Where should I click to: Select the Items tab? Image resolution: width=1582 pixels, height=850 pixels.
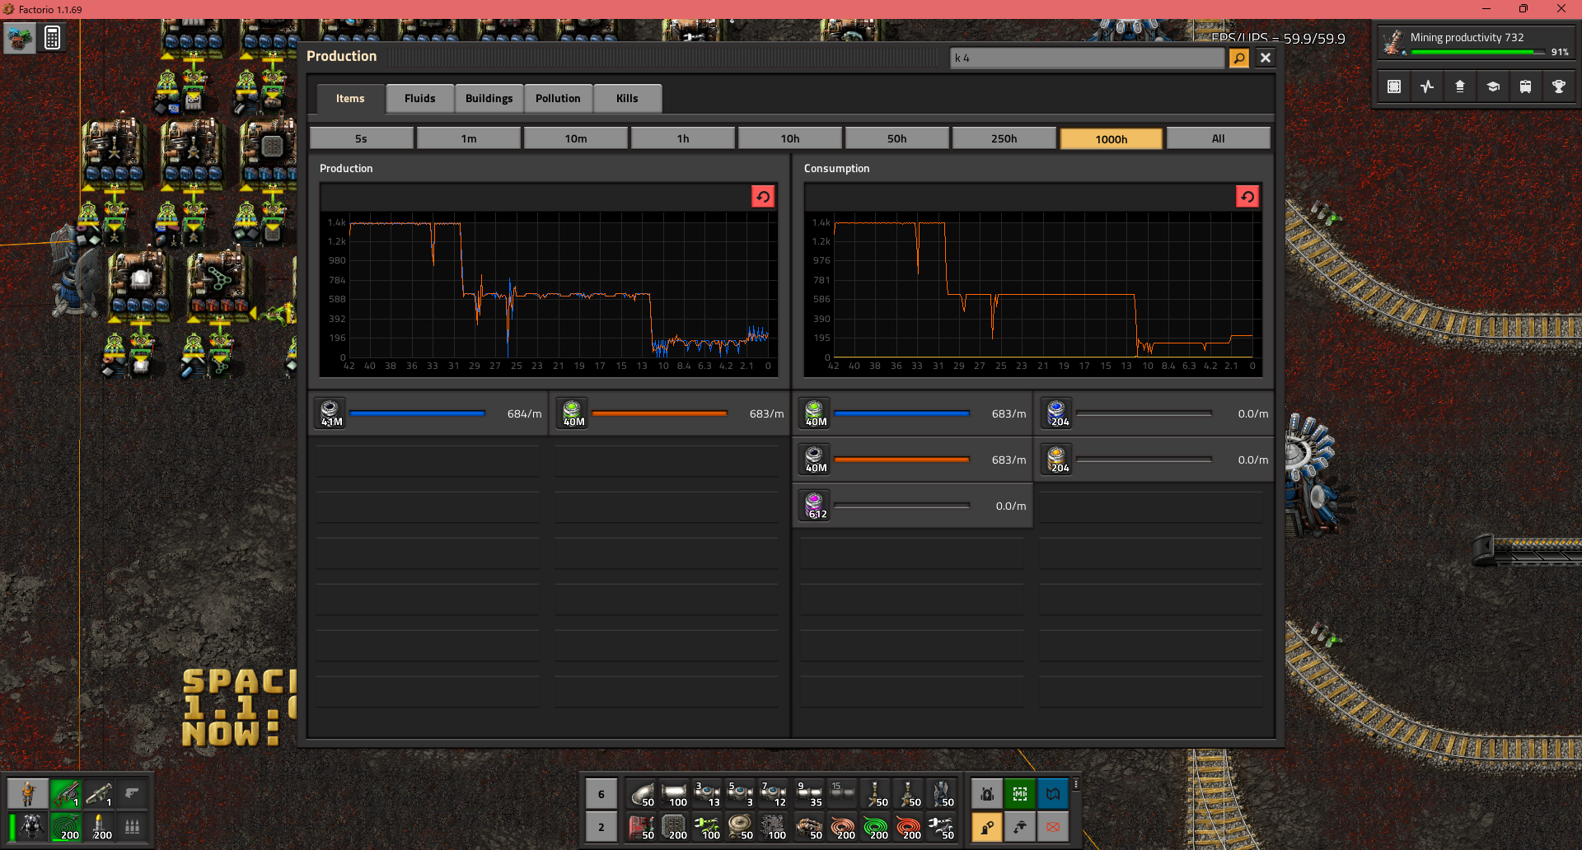point(350,98)
